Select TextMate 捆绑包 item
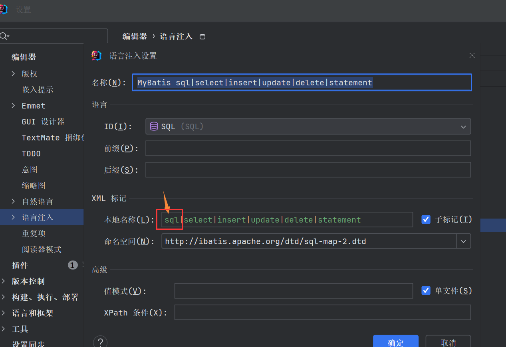Image resolution: width=506 pixels, height=347 pixels. click(53, 138)
